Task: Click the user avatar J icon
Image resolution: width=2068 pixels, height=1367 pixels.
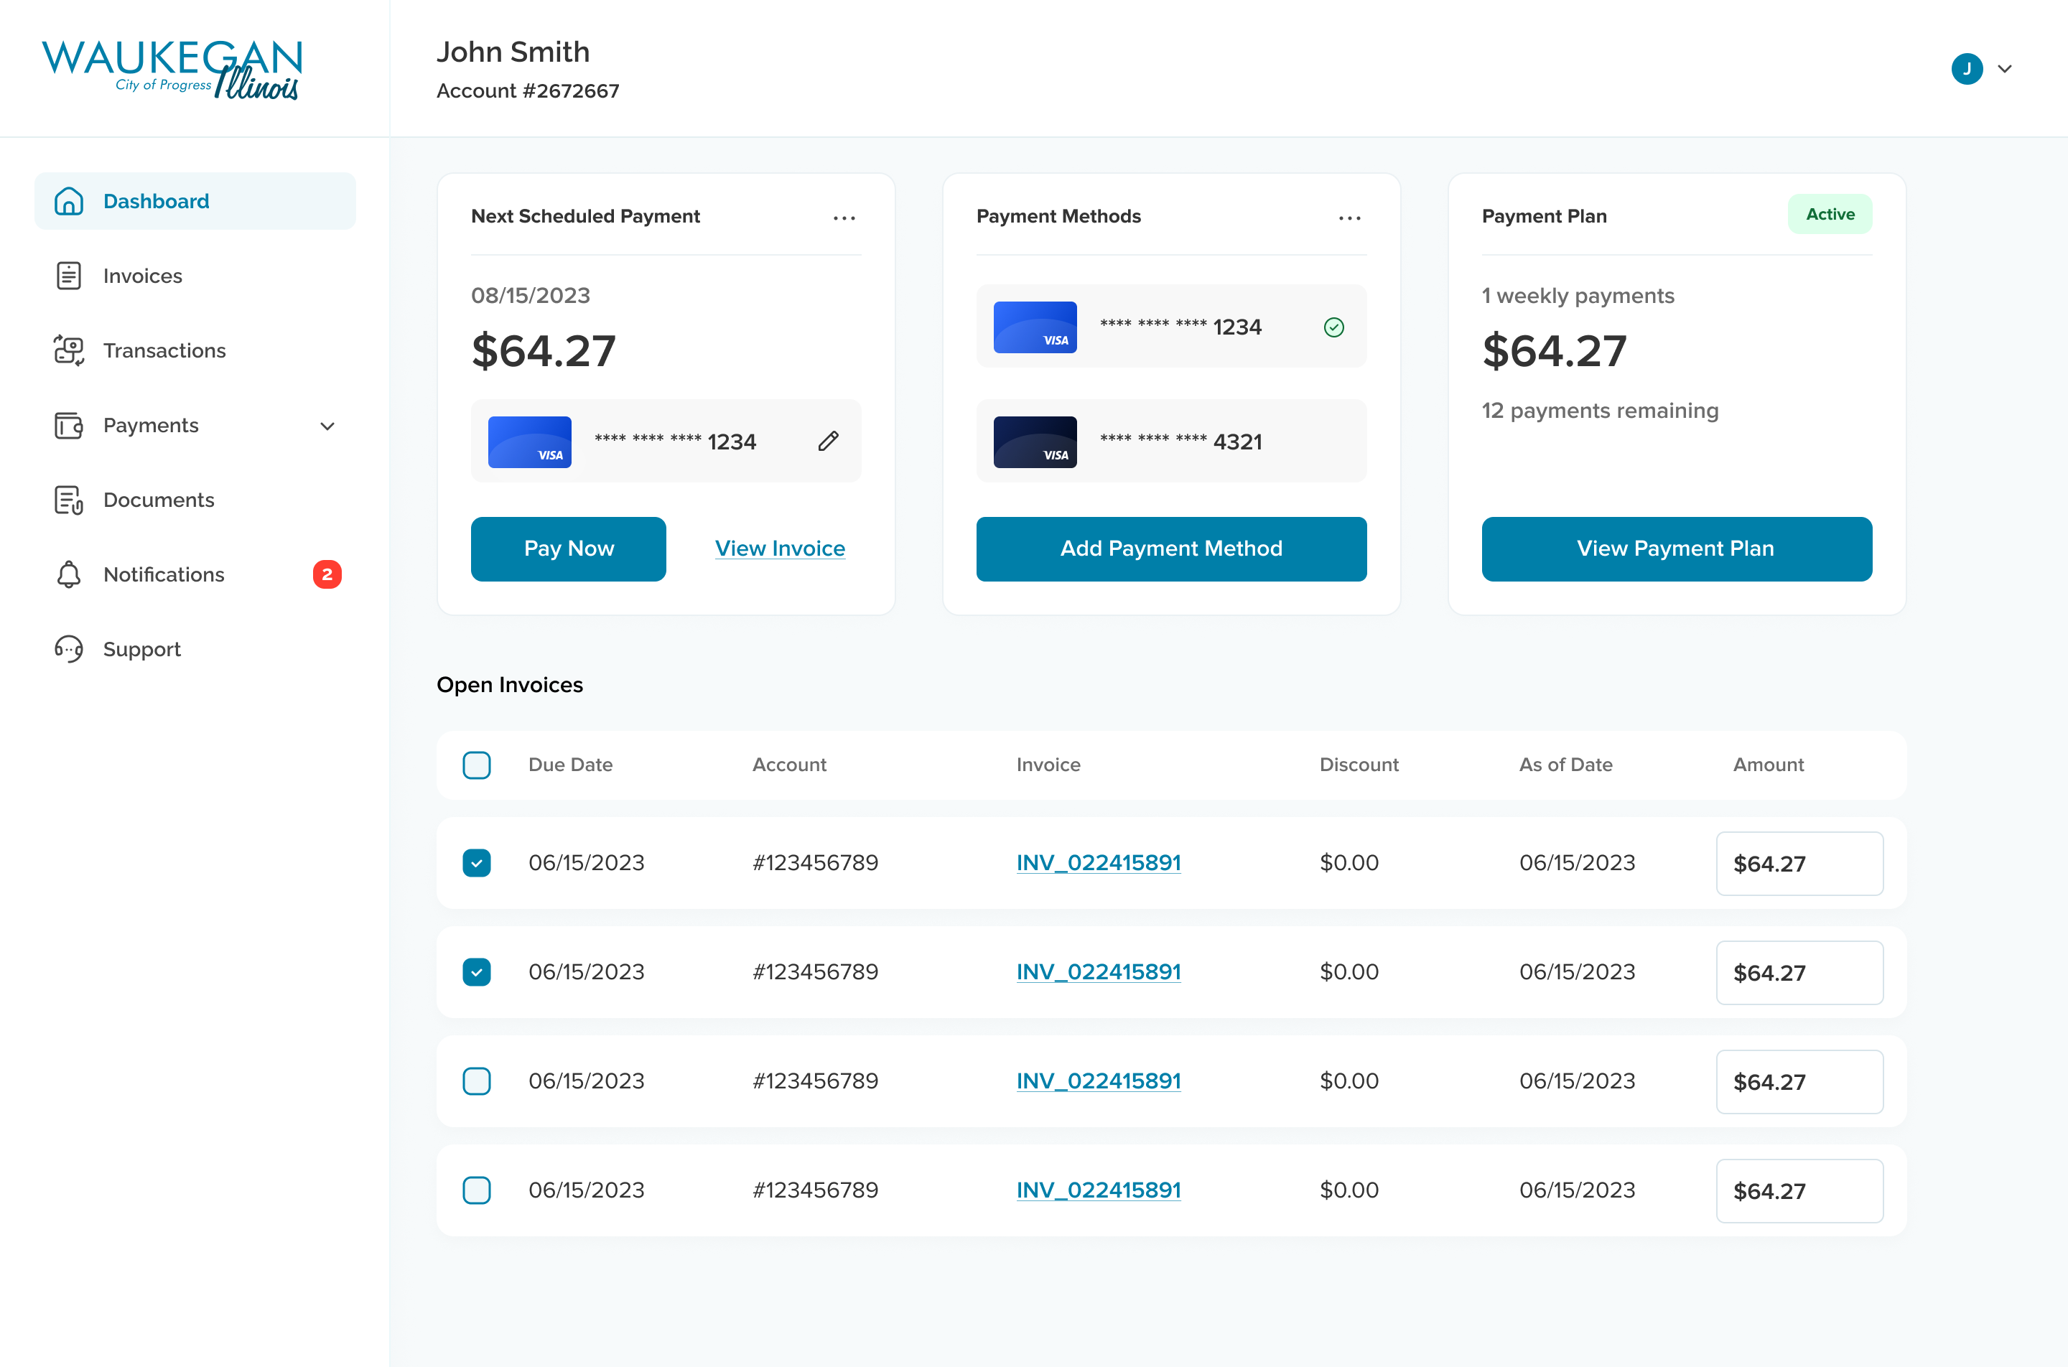Action: 1966,69
